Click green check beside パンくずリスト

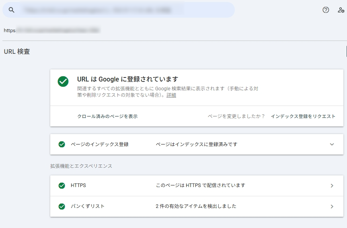pos(62,206)
